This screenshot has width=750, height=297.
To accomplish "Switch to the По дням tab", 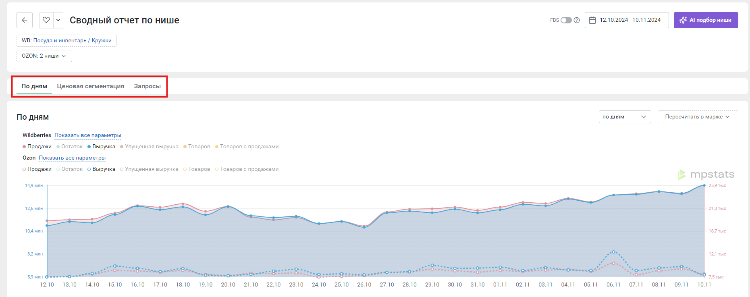I will tap(34, 86).
